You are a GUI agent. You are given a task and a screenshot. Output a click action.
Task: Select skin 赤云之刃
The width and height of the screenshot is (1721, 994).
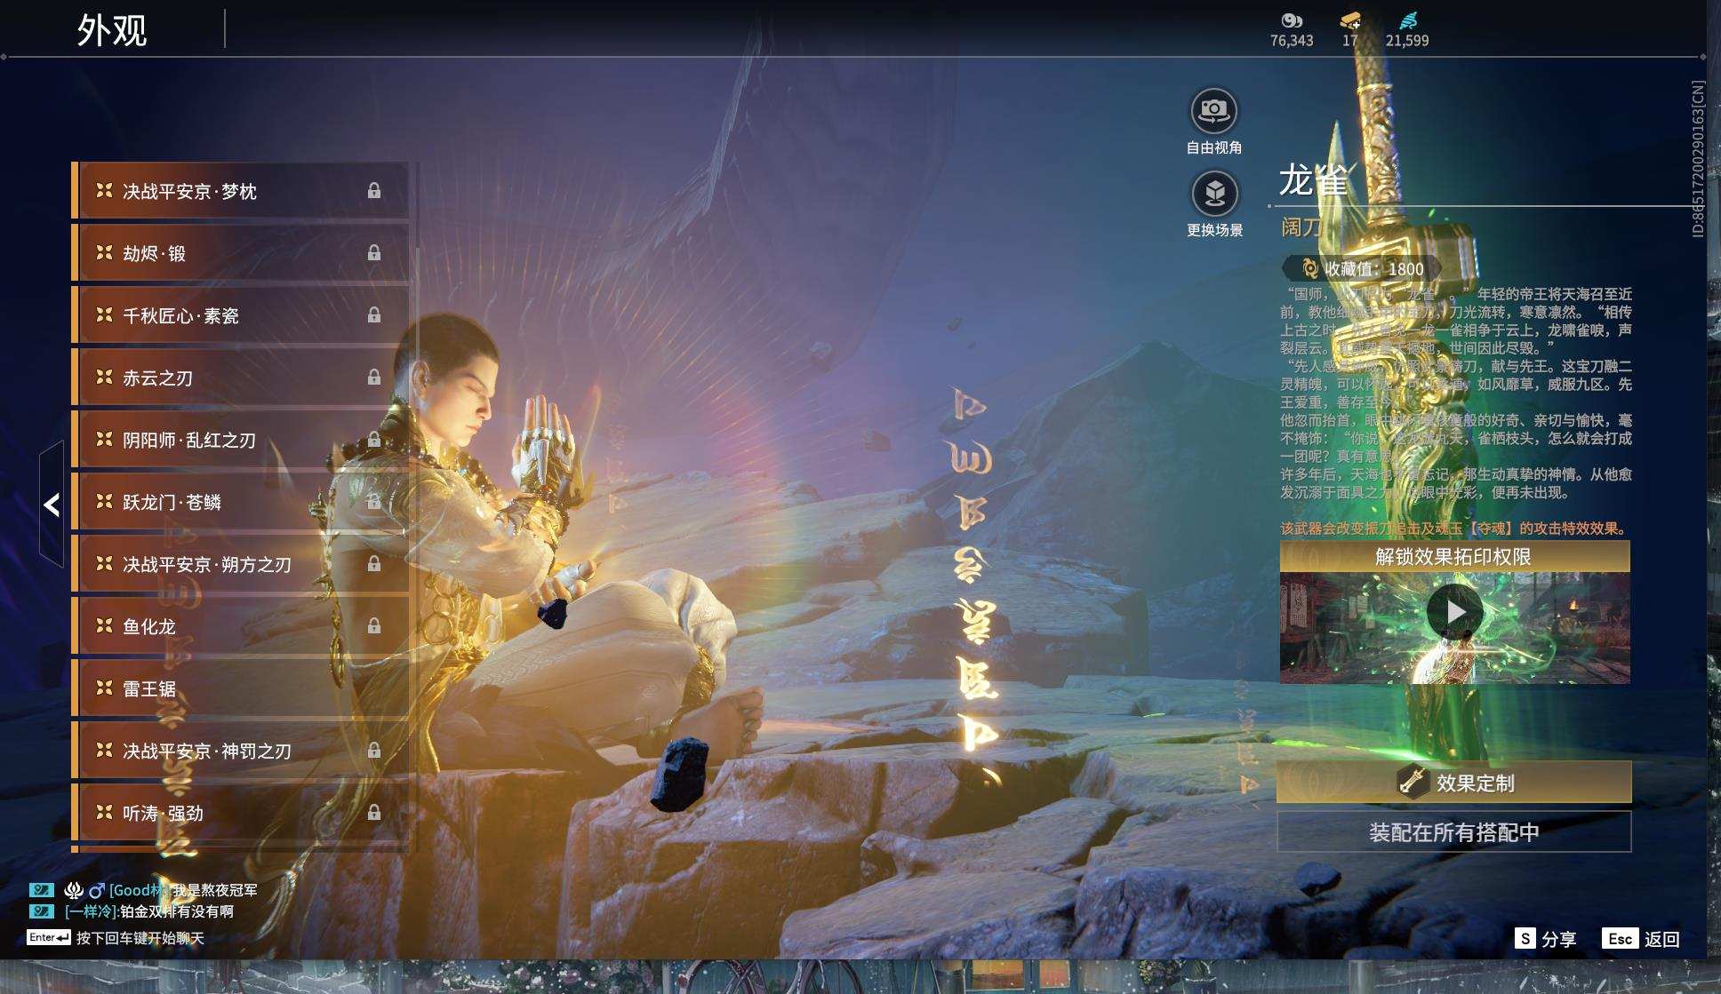pos(240,378)
